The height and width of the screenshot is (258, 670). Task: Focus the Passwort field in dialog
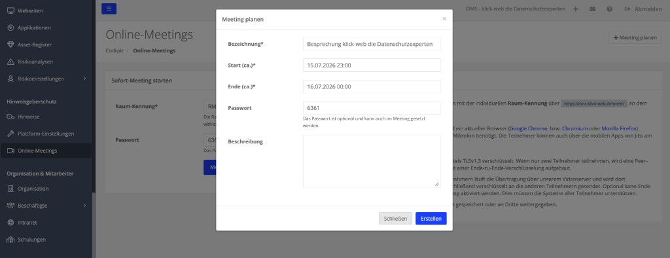(x=372, y=108)
